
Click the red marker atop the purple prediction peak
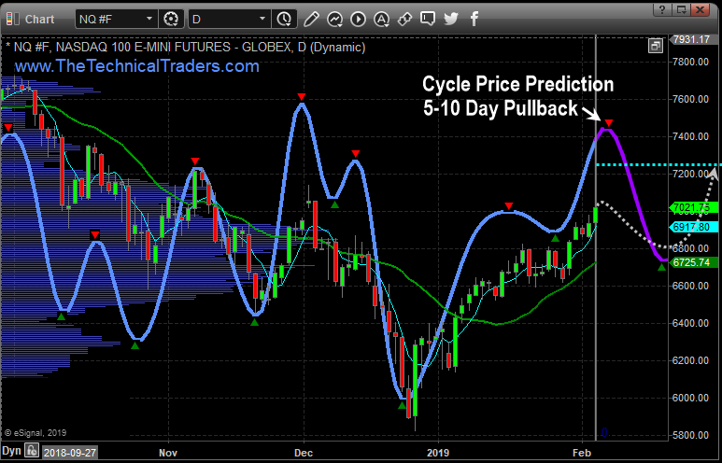[x=609, y=123]
